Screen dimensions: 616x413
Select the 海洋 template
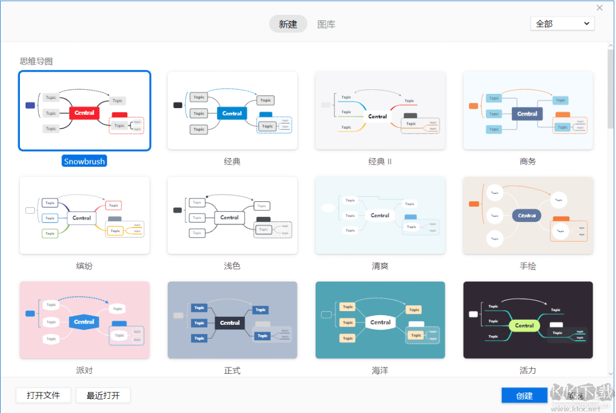tap(380, 320)
